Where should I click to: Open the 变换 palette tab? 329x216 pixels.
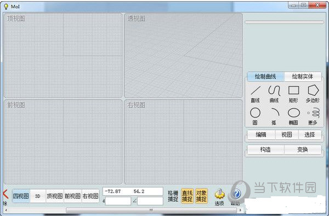coord(303,150)
